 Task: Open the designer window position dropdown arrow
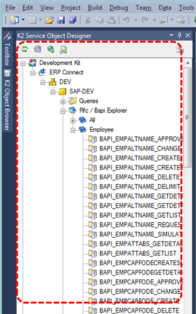point(171,35)
